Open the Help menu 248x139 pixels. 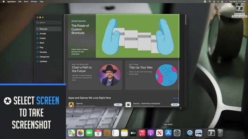click(x=41, y=2)
